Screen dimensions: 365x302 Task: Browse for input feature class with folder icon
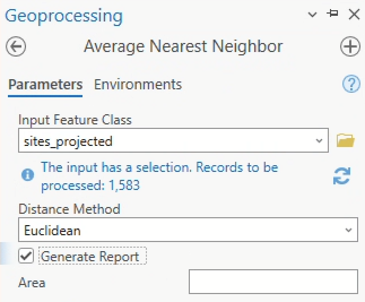click(345, 140)
